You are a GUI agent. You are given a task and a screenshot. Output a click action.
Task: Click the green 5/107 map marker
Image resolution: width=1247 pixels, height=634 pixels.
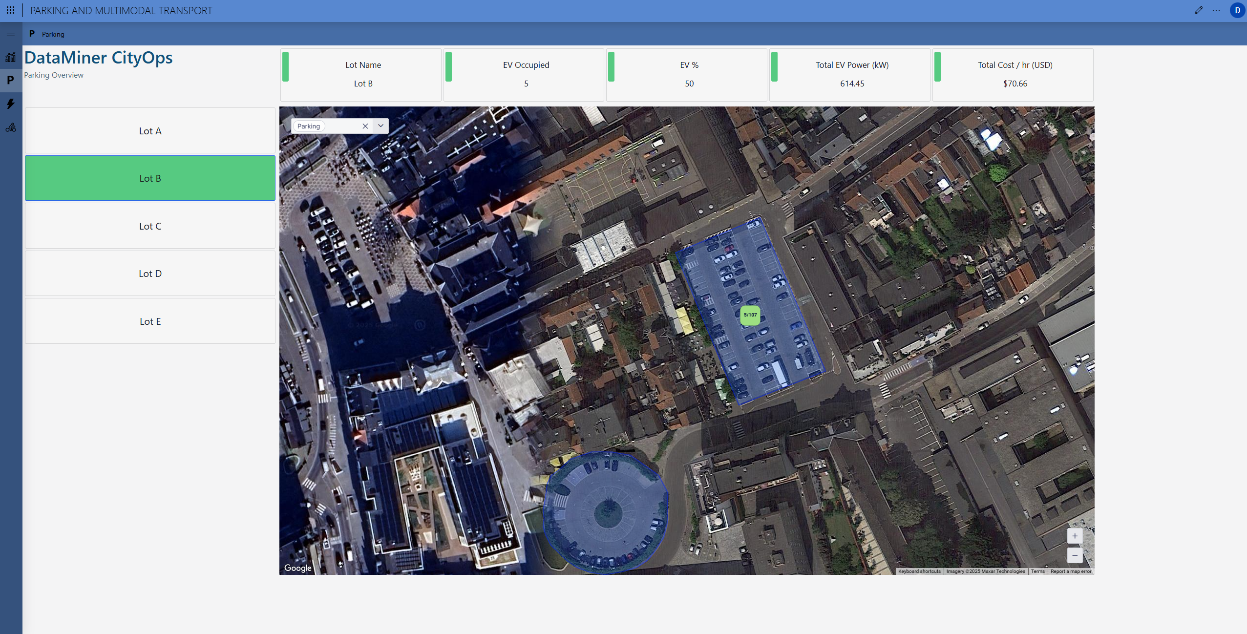750,315
